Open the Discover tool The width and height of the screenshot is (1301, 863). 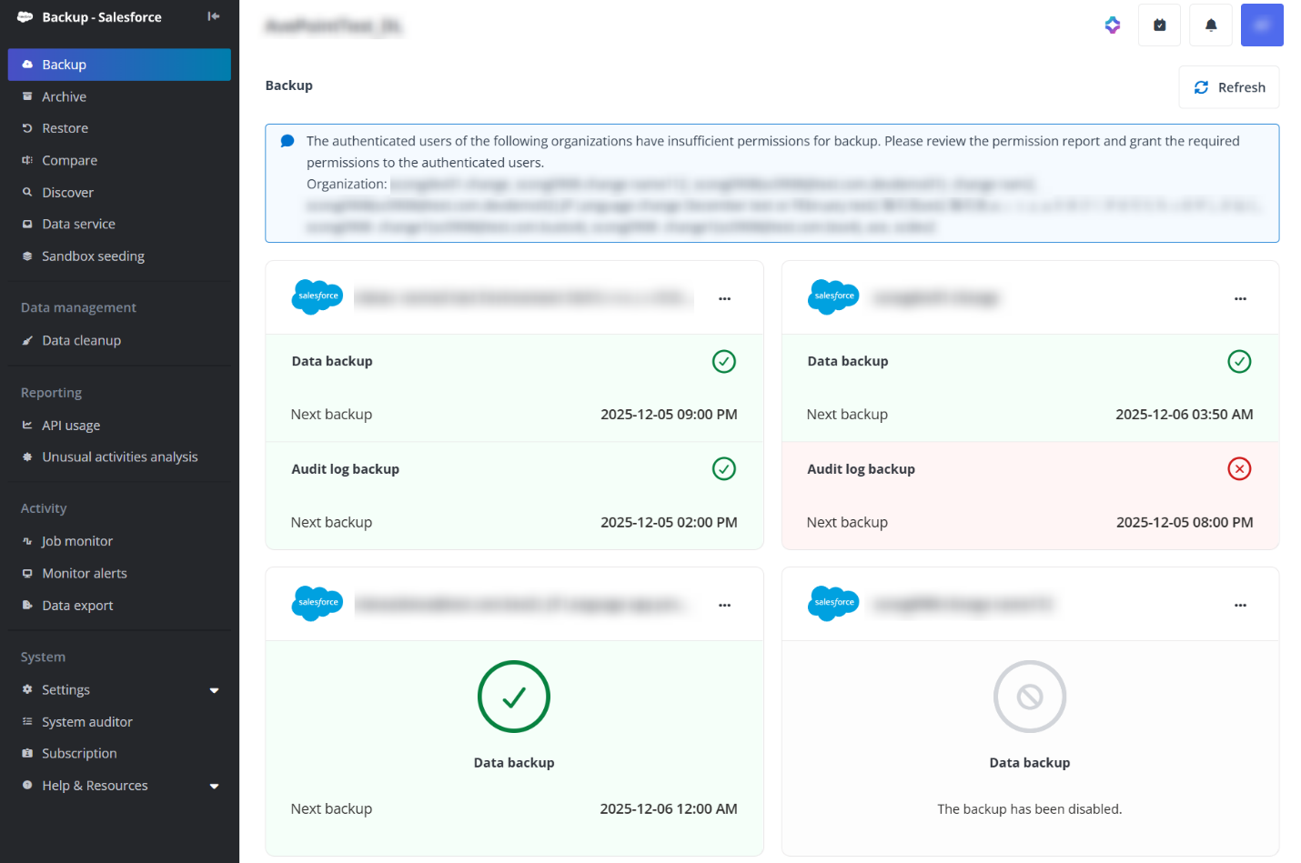click(x=66, y=192)
